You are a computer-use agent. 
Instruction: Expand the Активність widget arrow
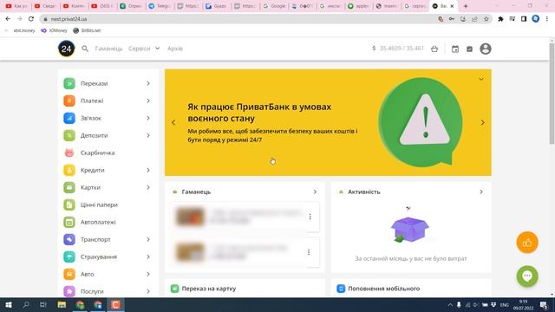[481, 192]
